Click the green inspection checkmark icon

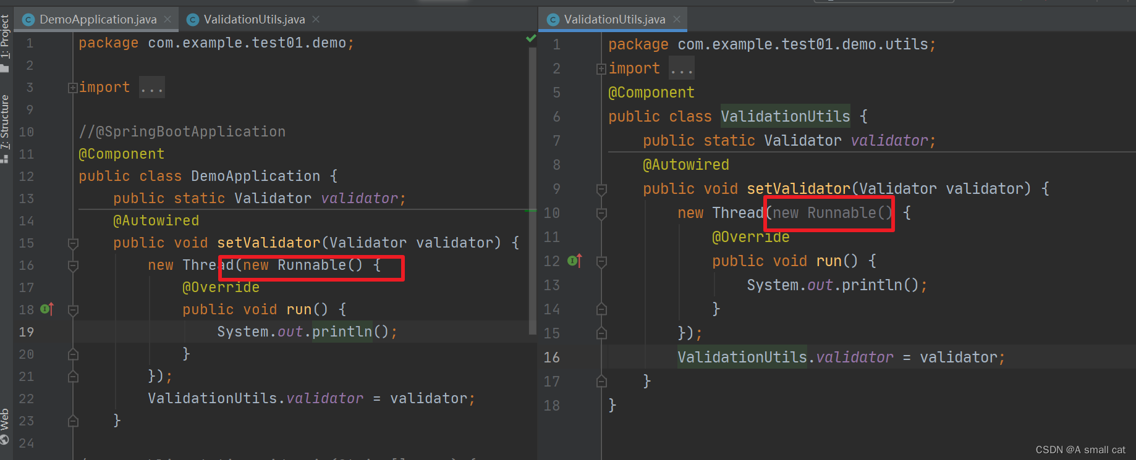point(531,38)
